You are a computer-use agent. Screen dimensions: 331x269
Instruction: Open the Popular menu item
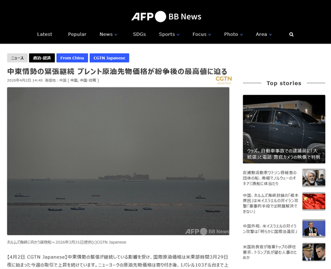[x=77, y=34]
